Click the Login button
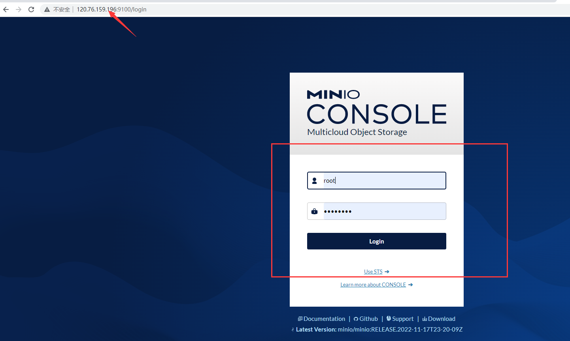 [x=377, y=241]
